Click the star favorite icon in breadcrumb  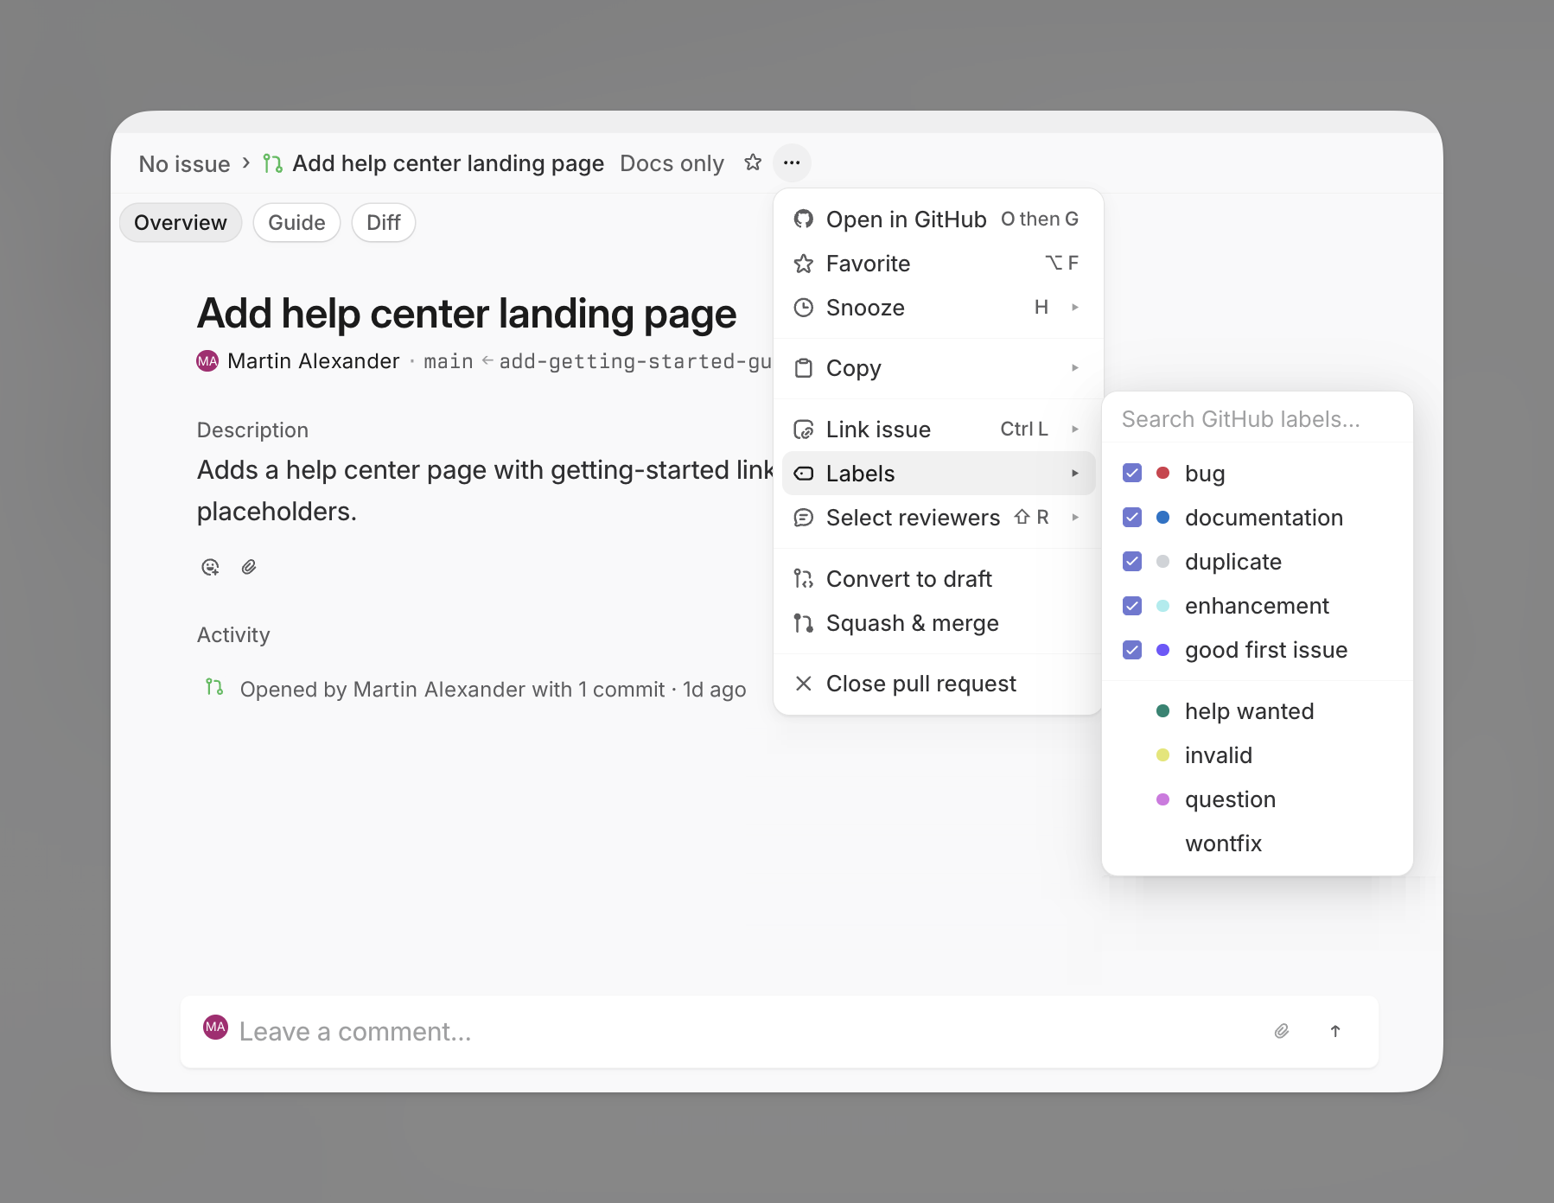pos(753,162)
